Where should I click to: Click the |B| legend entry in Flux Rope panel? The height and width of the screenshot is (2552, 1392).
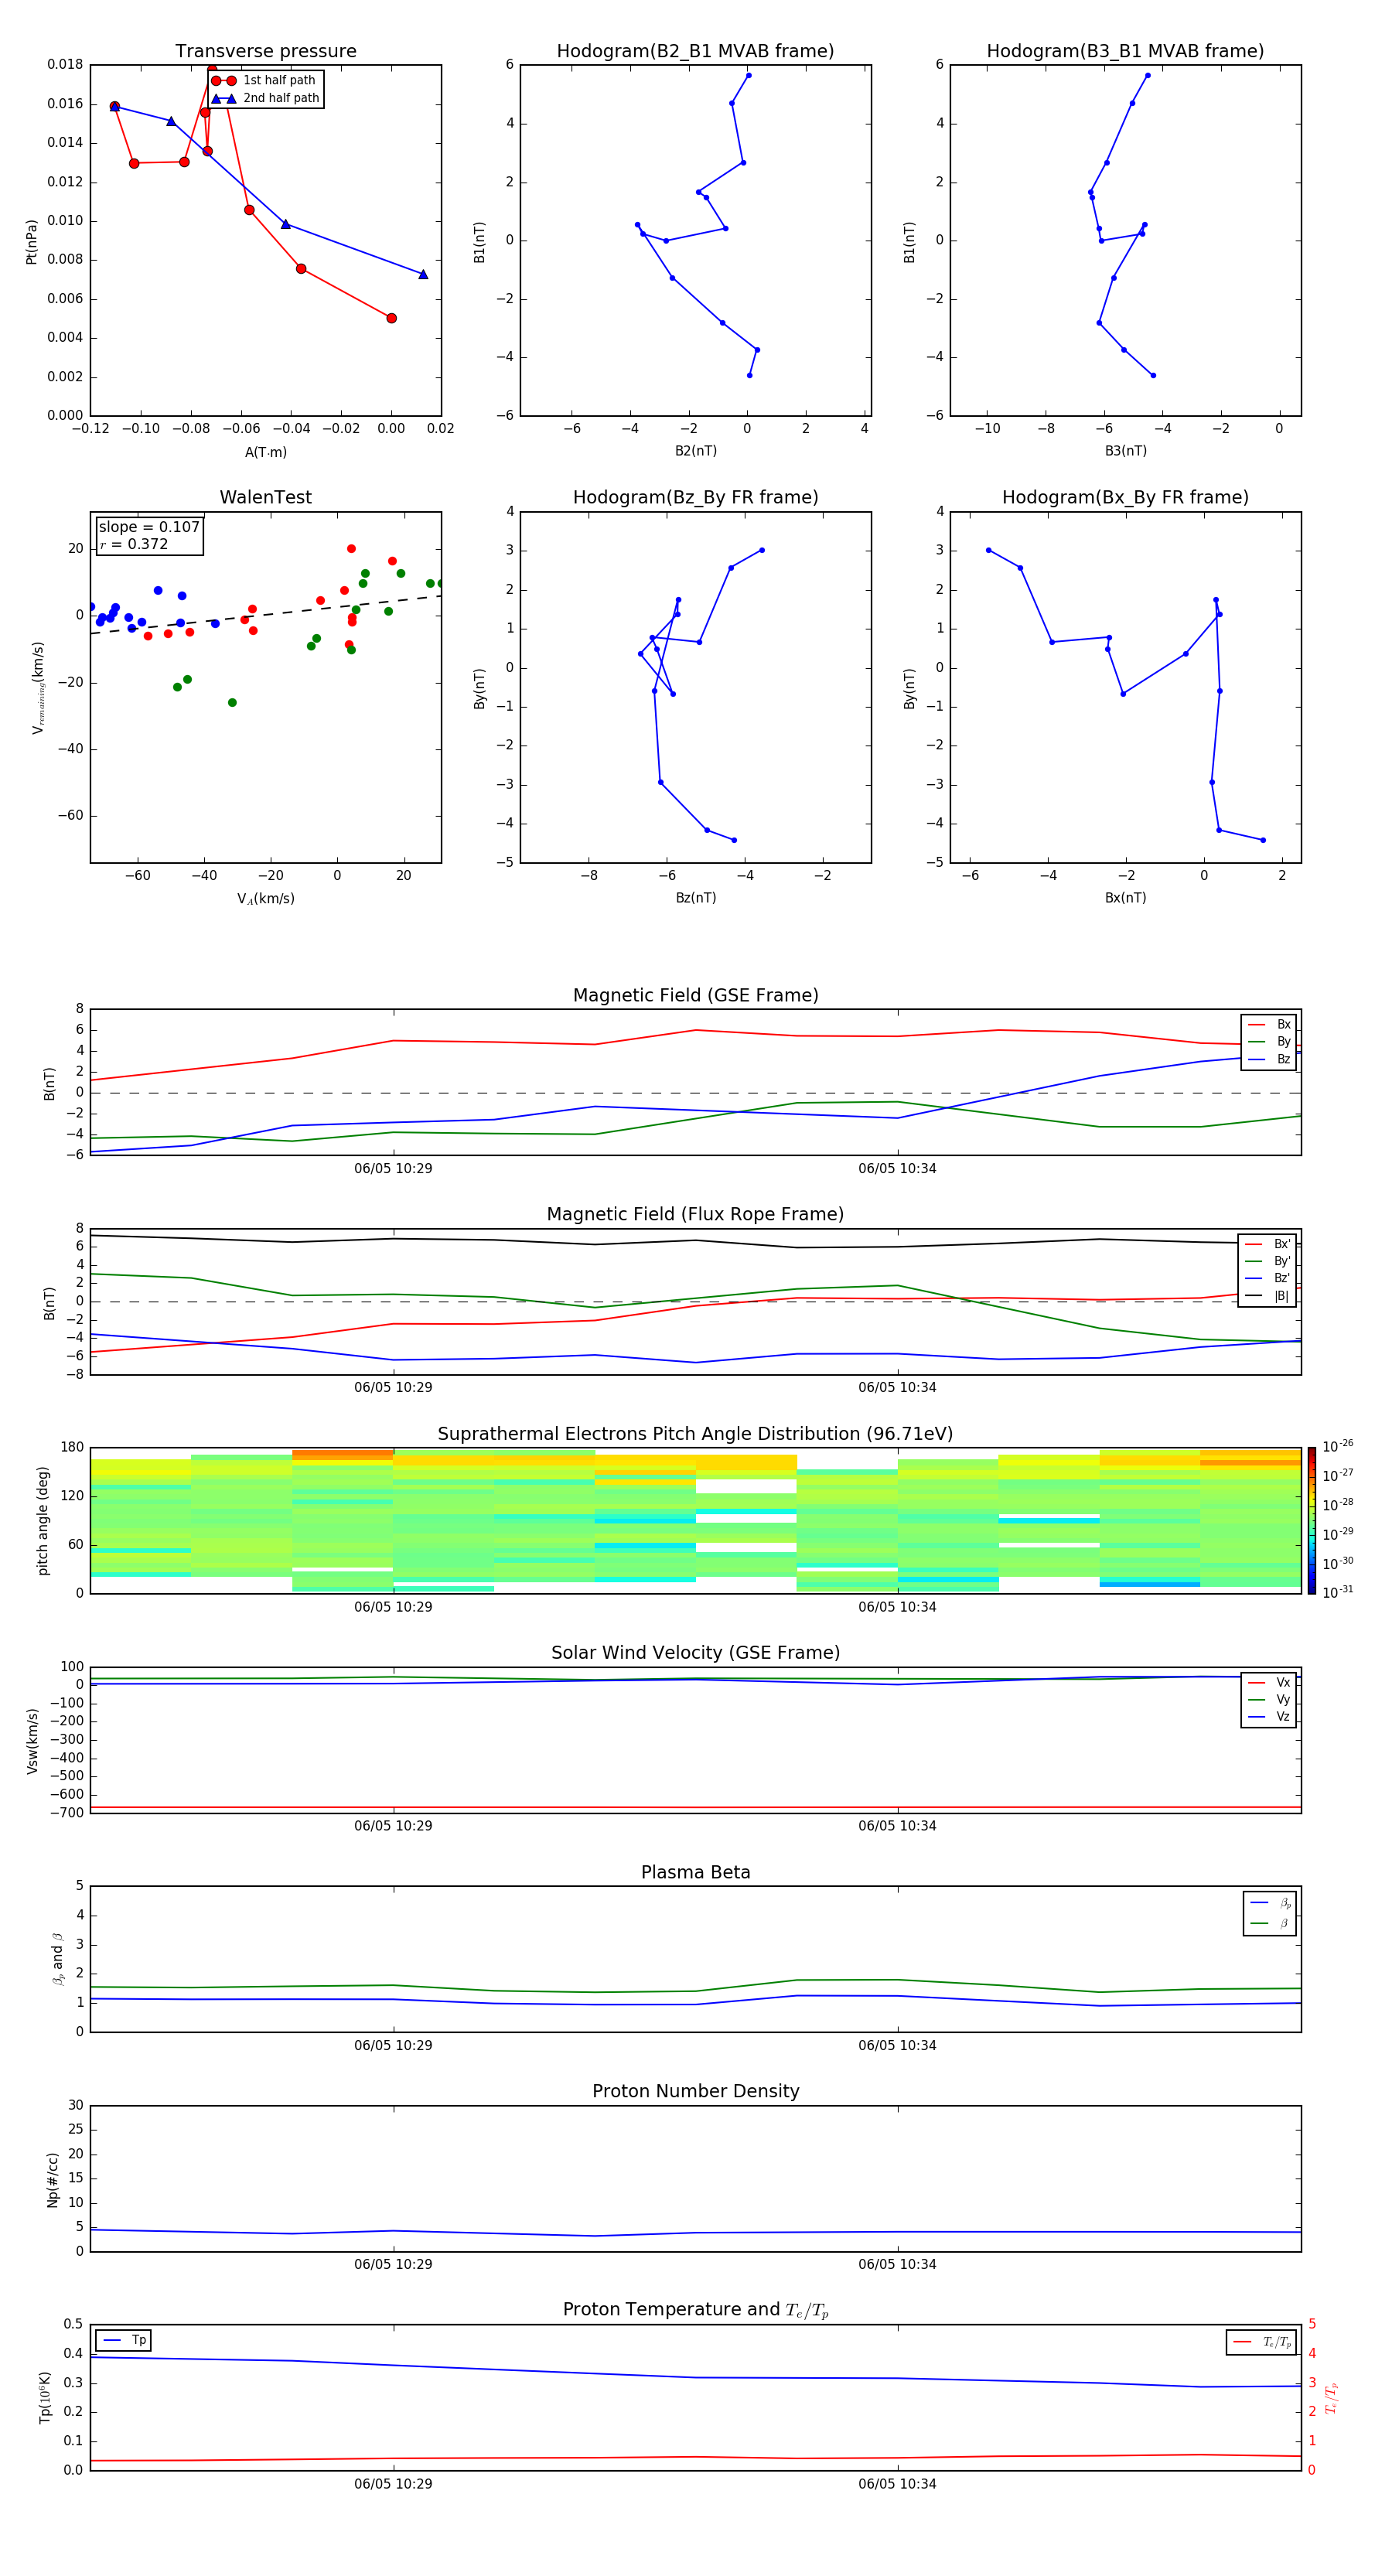click(1268, 1296)
